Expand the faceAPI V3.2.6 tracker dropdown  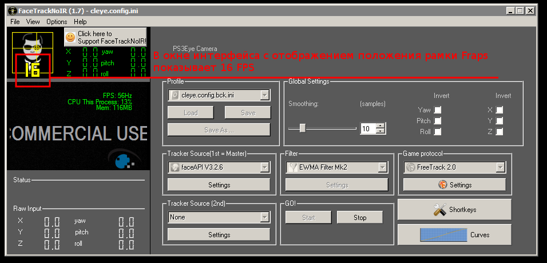[265, 167]
